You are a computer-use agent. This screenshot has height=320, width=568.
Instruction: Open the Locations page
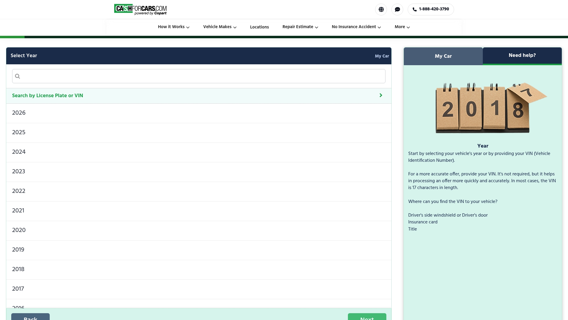259,27
